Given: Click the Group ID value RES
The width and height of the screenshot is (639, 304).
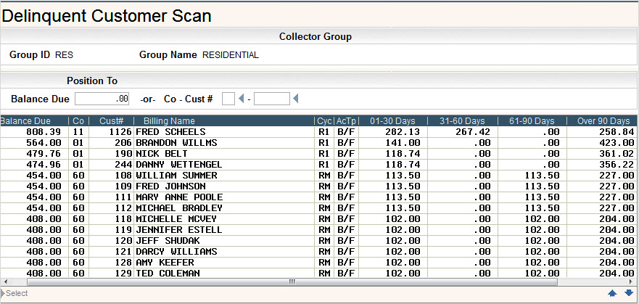Looking at the screenshot, I should pyautogui.click(x=65, y=55).
